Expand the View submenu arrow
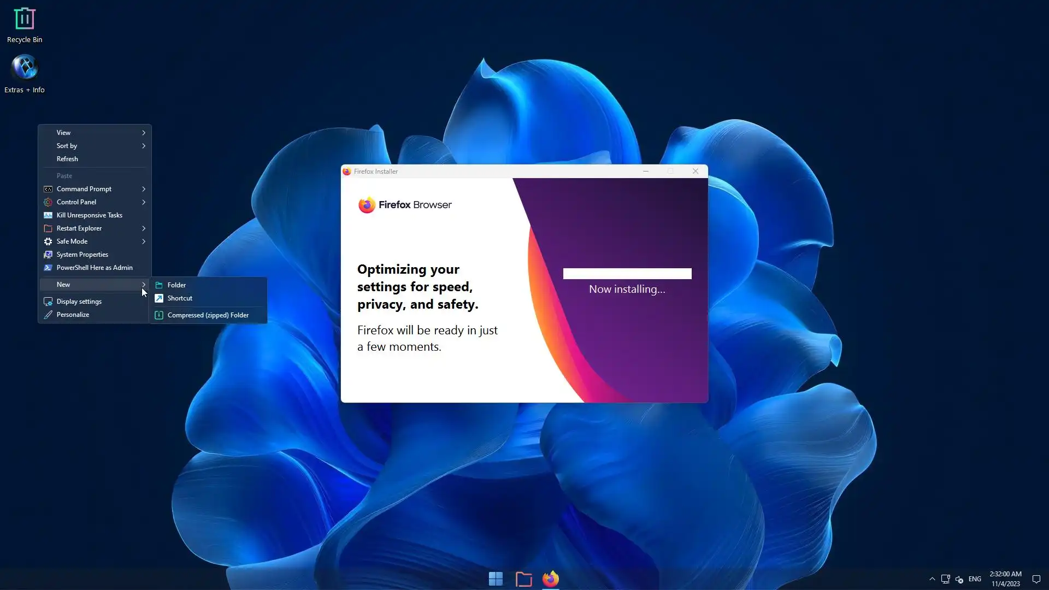 tap(144, 133)
